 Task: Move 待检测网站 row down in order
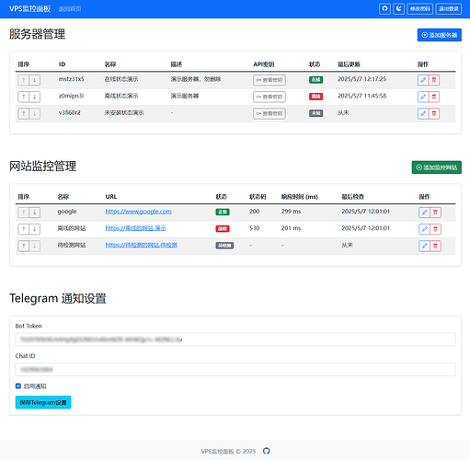(35, 246)
